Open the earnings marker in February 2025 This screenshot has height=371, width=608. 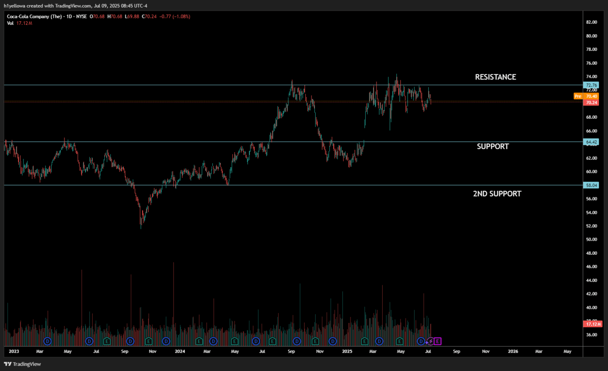pyautogui.click(x=364, y=341)
